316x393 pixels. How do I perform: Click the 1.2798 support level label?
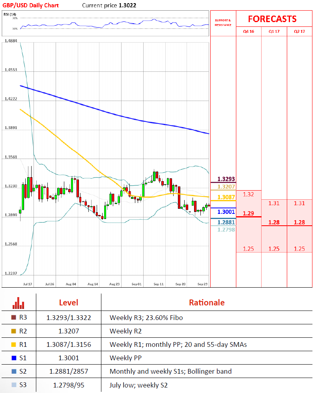click(226, 230)
